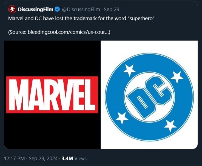This screenshot has height=166, width=202.
Task: Click the top-left star in DC logo
Action: (129, 70)
